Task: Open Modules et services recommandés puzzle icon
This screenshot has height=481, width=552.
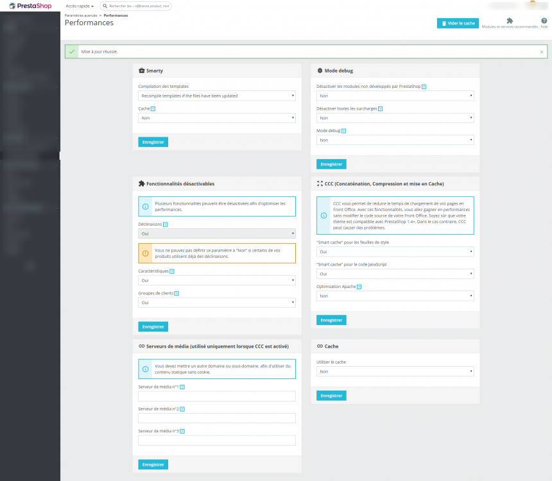Action: point(510,21)
